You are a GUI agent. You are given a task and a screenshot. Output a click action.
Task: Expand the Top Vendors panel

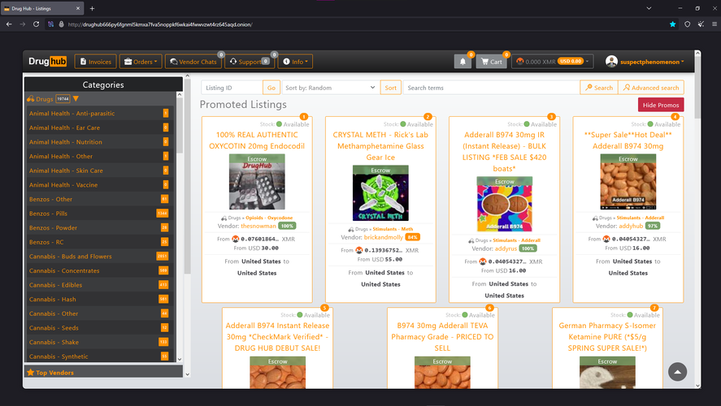103,373
